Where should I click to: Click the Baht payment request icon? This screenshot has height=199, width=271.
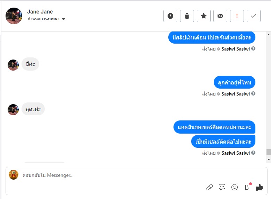[247, 187]
